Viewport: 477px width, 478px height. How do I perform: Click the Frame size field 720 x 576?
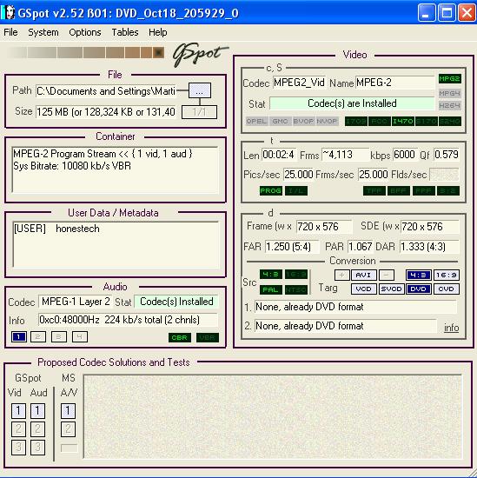click(x=324, y=227)
